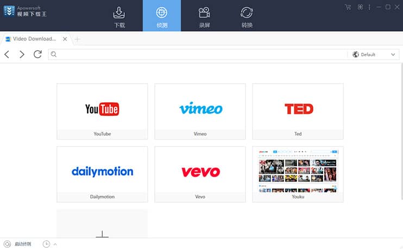The height and width of the screenshot is (250, 403).
Task: Select the 侦测 (Detect) tab
Action: click(162, 16)
